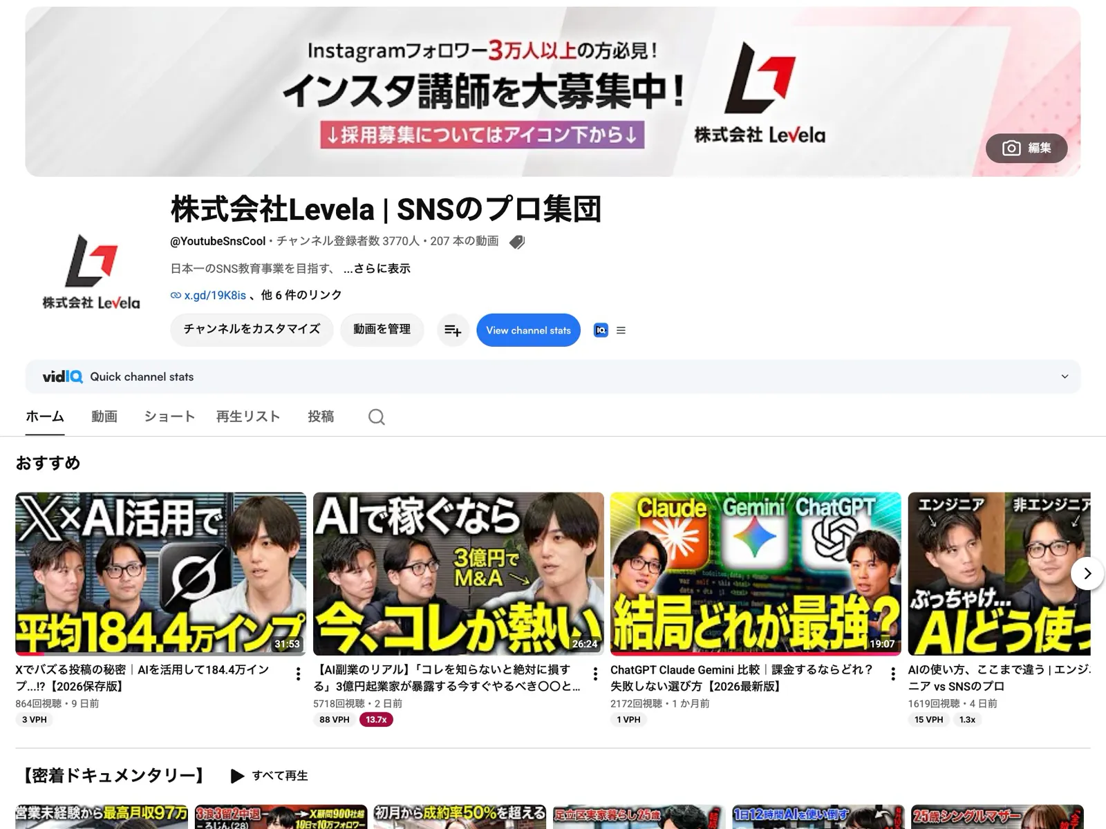This screenshot has height=829, width=1106.
Task: Open the vidIQ hamburger menu icon
Action: [x=621, y=330]
